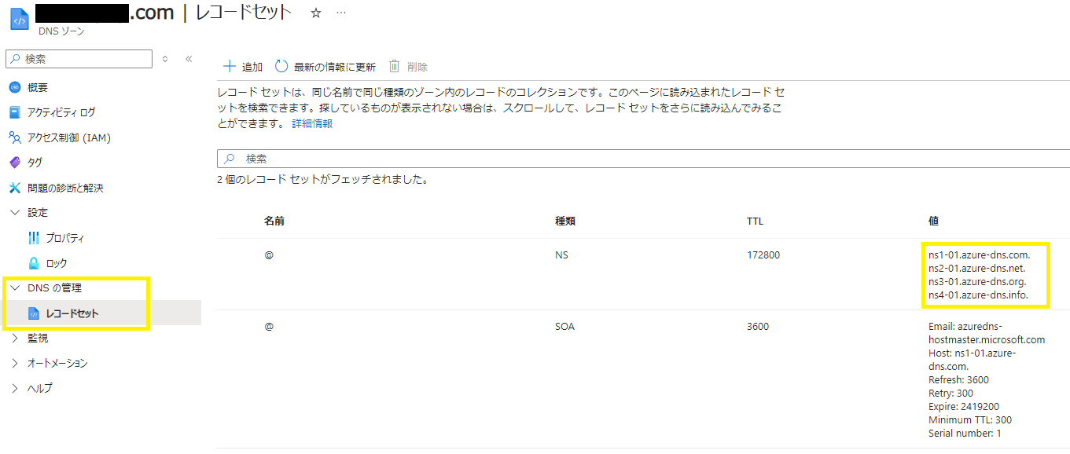Select the NS record type cell

tap(561, 255)
